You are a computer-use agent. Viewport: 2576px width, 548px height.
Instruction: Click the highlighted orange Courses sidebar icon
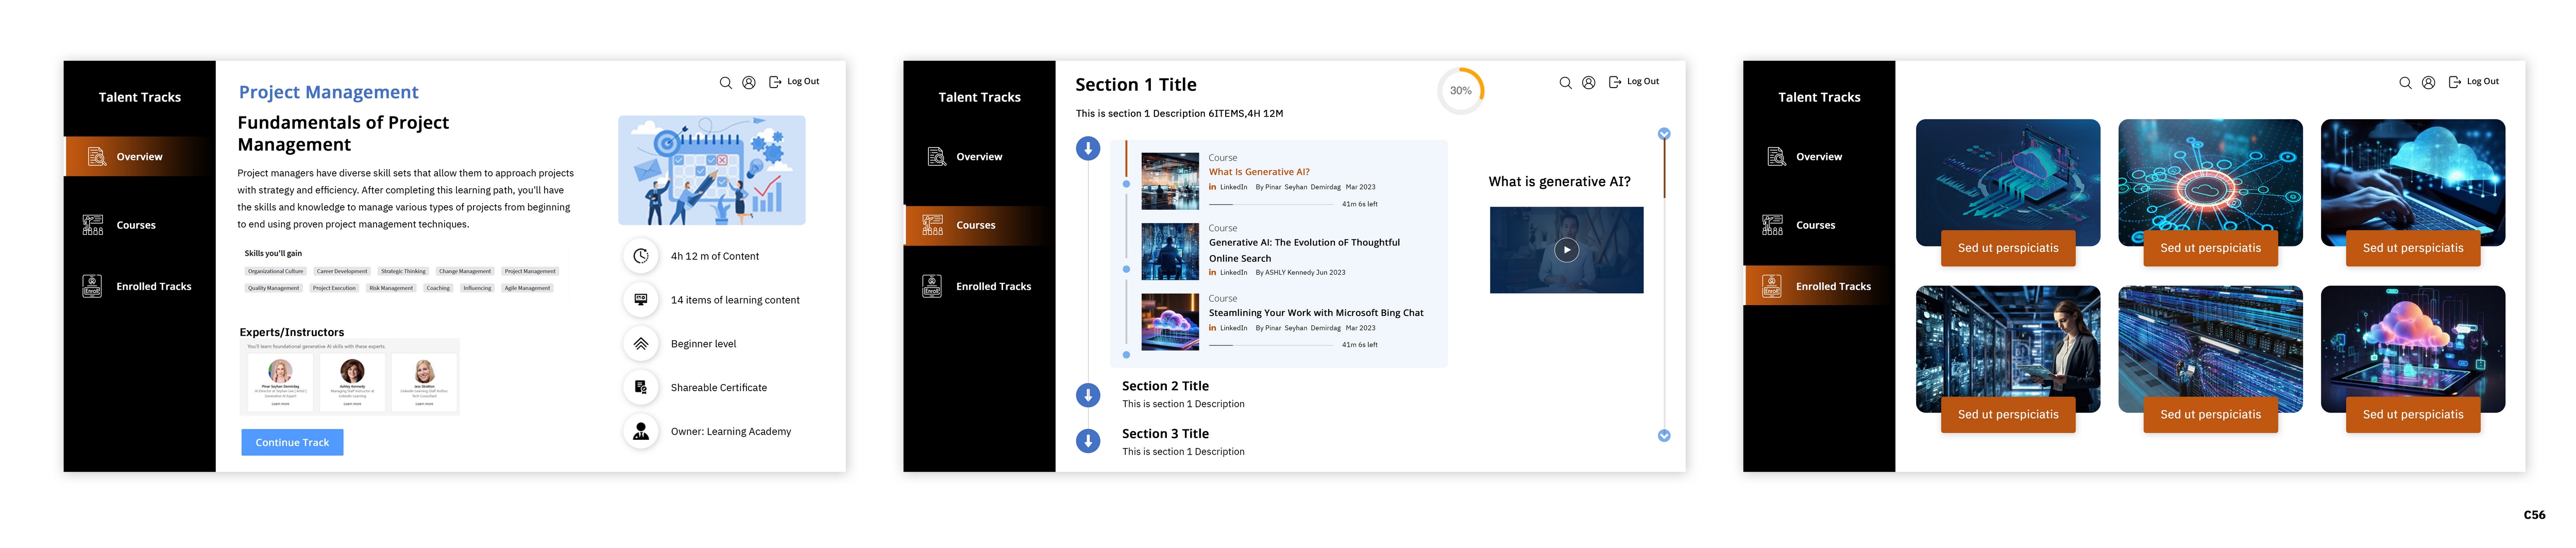click(x=932, y=225)
